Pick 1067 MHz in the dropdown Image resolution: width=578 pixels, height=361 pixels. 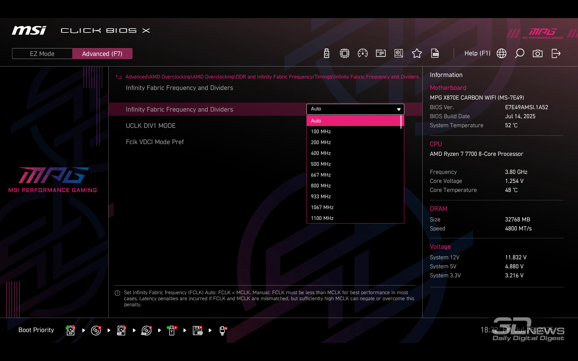[x=353, y=207]
